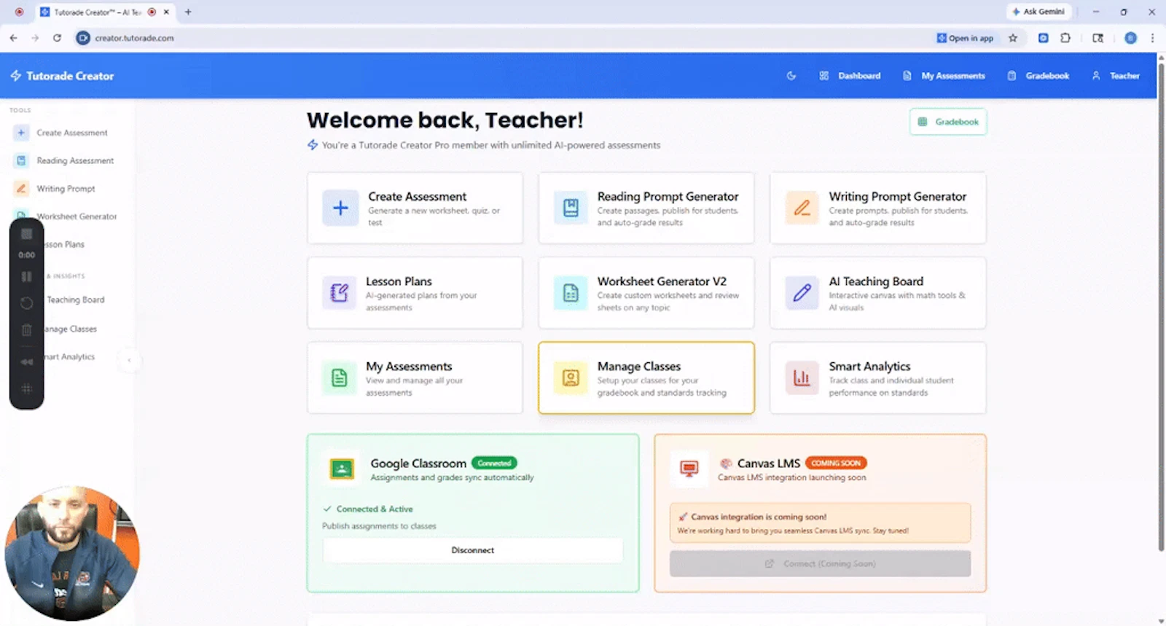Select the Tutorade Creator browser tab

tap(104, 12)
